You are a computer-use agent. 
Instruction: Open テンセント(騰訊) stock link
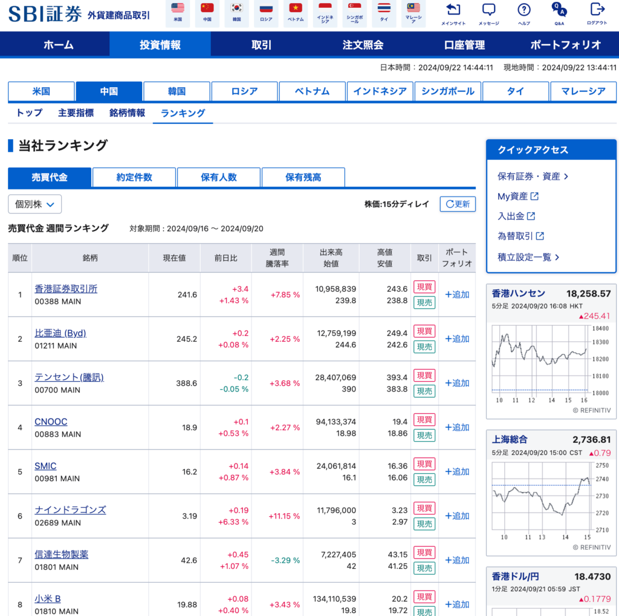click(69, 378)
